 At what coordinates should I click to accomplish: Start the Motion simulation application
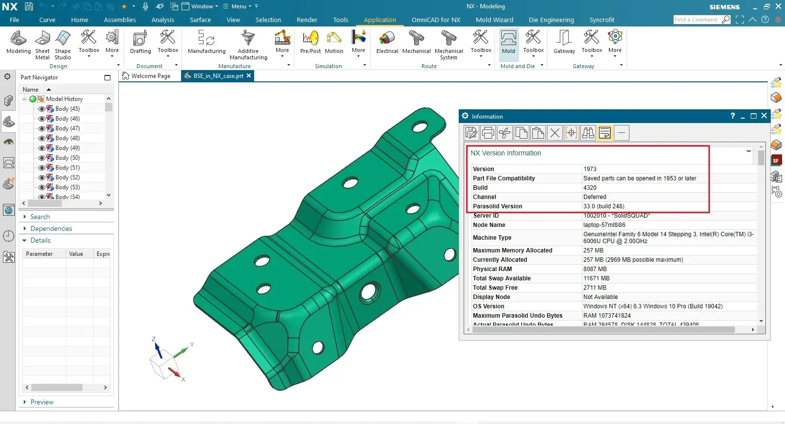click(334, 42)
